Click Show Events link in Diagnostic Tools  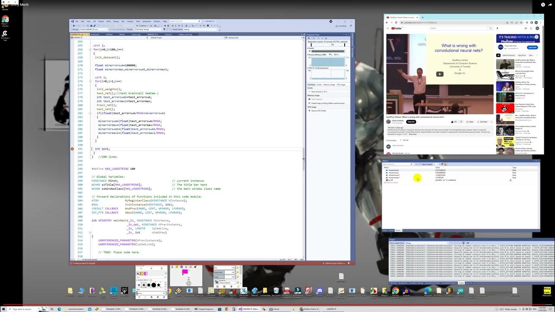click(318, 92)
